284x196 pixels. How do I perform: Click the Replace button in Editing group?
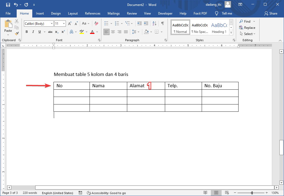[x=247, y=27]
